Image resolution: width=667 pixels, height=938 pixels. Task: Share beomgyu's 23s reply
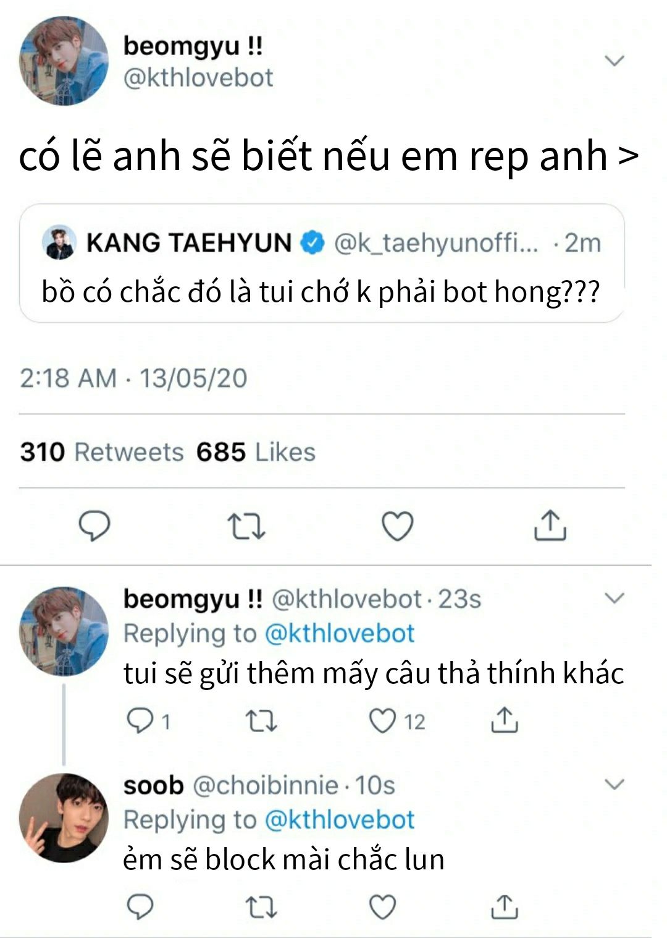click(x=504, y=720)
